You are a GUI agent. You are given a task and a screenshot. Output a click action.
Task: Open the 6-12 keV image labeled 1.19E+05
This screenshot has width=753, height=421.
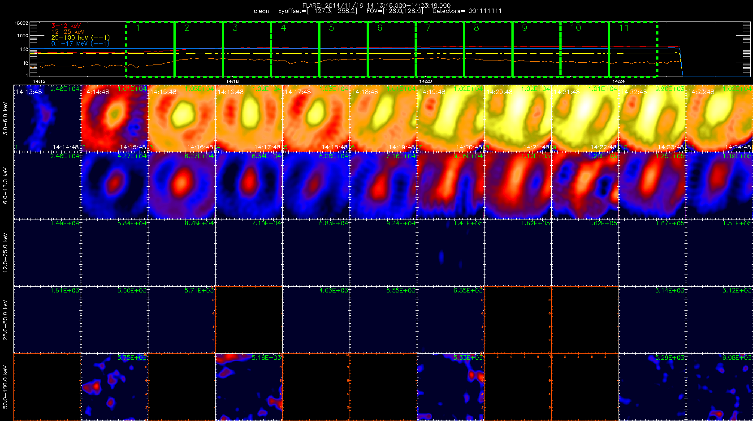pyautogui.click(x=719, y=185)
